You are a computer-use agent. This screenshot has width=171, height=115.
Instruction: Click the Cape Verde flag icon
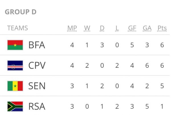pos(15,65)
